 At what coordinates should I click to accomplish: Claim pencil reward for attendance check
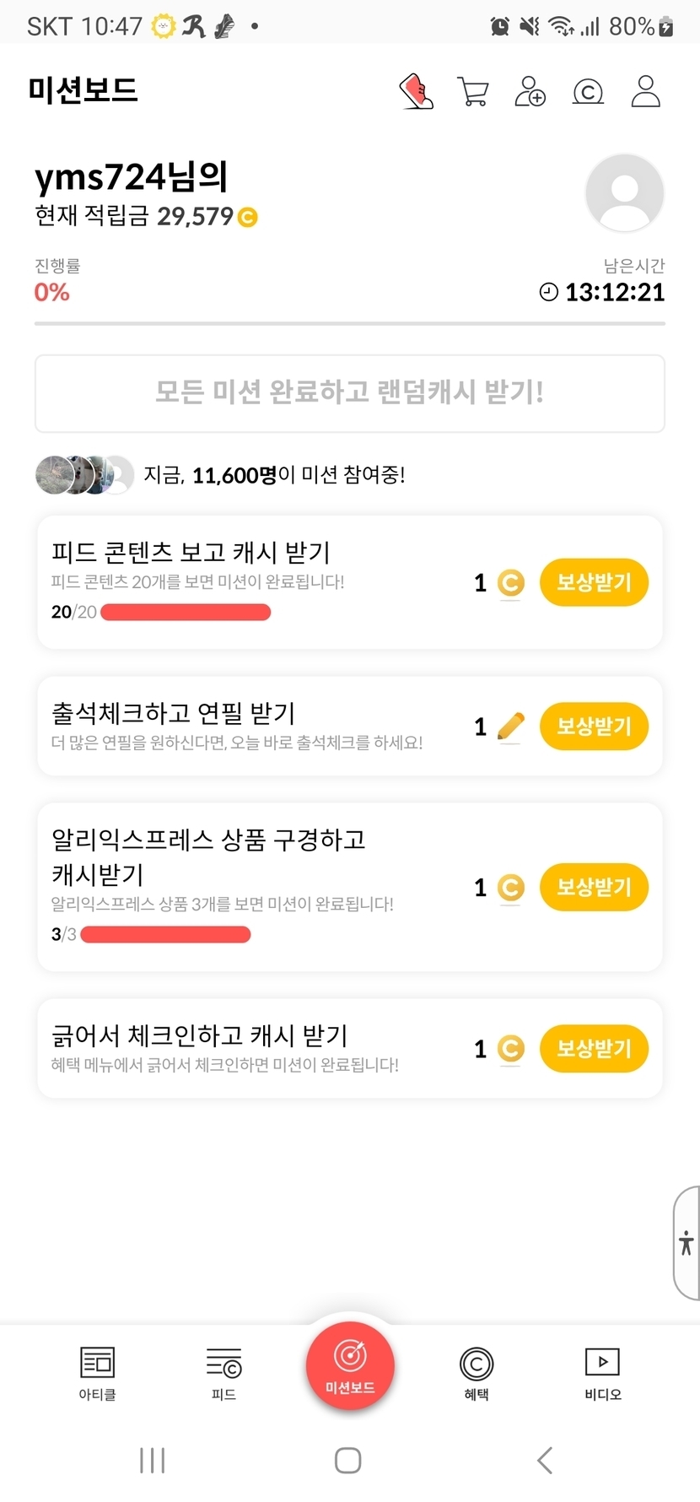click(594, 727)
